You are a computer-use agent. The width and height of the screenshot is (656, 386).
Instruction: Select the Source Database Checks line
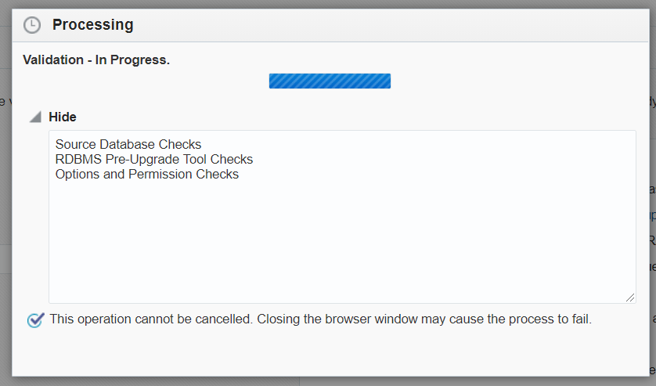pos(128,145)
